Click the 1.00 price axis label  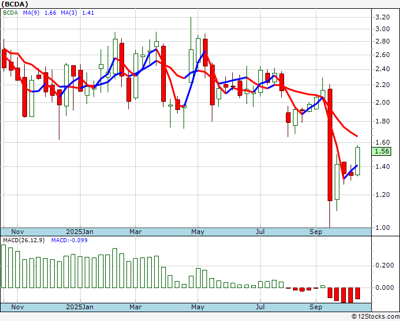coord(383,228)
